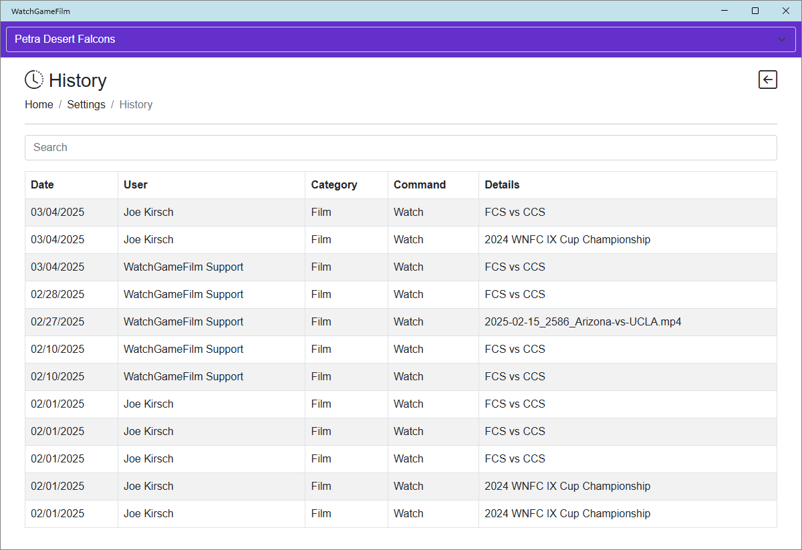Click the History breadcrumb text
The width and height of the screenshot is (802, 550).
[136, 105]
